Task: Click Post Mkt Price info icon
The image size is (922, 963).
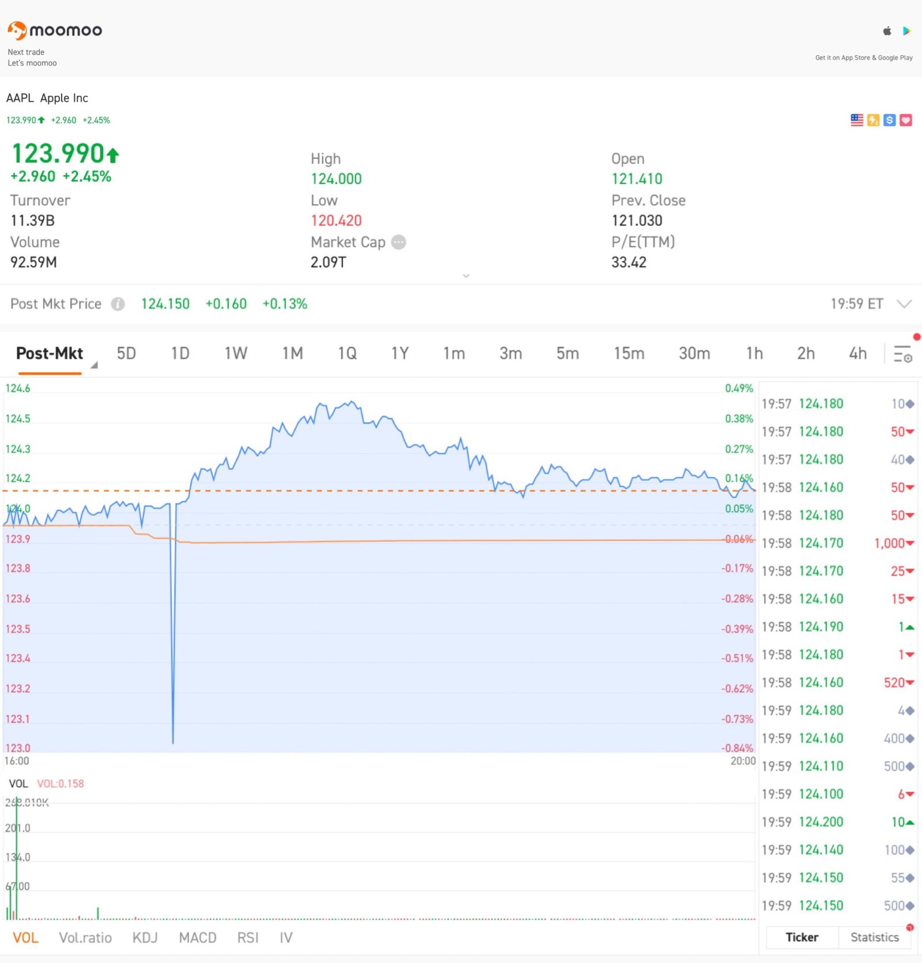Action: coord(118,304)
